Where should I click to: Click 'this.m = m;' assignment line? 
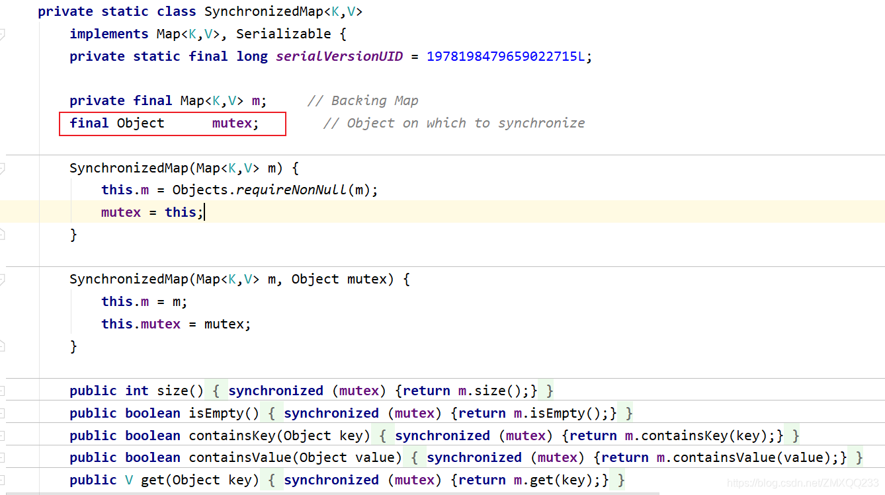[145, 301]
